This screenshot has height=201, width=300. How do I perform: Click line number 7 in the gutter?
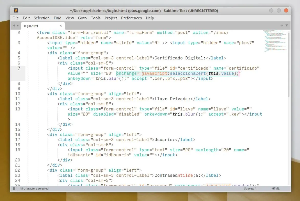tap(19, 68)
